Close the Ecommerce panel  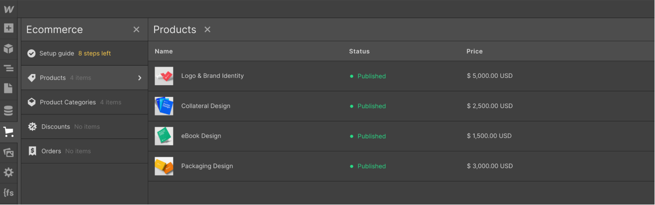(136, 29)
